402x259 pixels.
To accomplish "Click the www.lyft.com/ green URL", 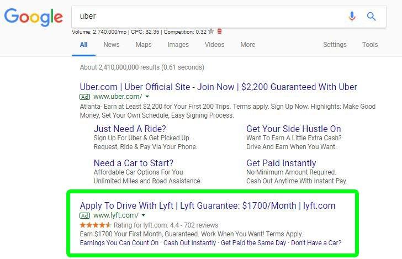I will [116, 215].
